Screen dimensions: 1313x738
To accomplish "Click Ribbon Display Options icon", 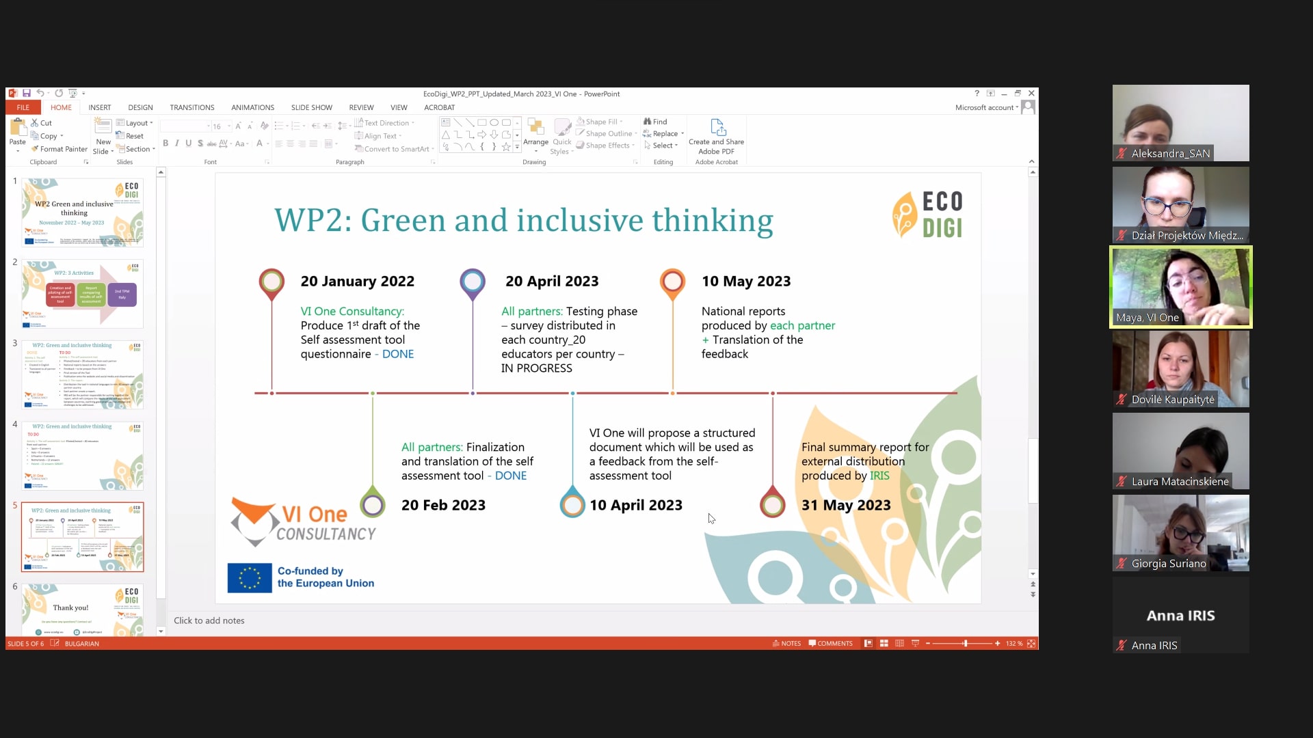I will pos(990,94).
